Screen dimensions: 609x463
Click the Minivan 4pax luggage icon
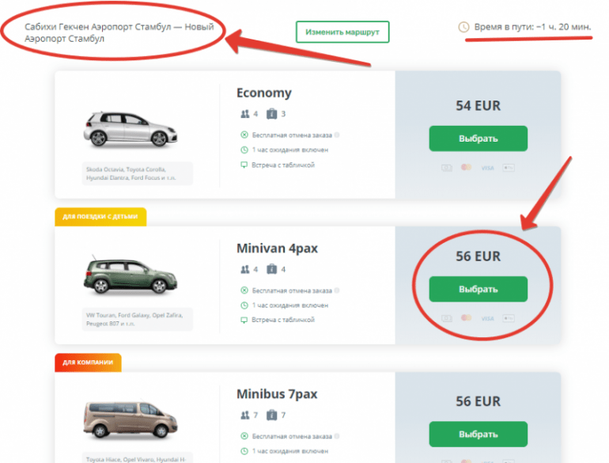point(271,269)
